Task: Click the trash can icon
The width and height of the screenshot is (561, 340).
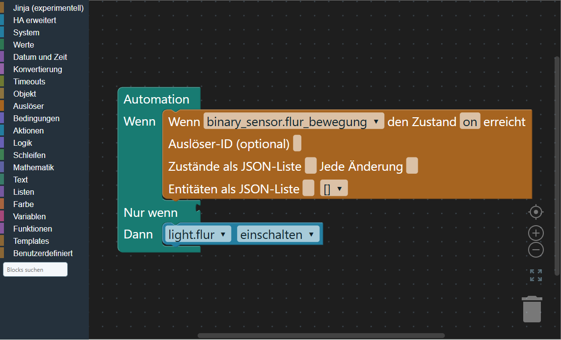Action: tap(532, 309)
